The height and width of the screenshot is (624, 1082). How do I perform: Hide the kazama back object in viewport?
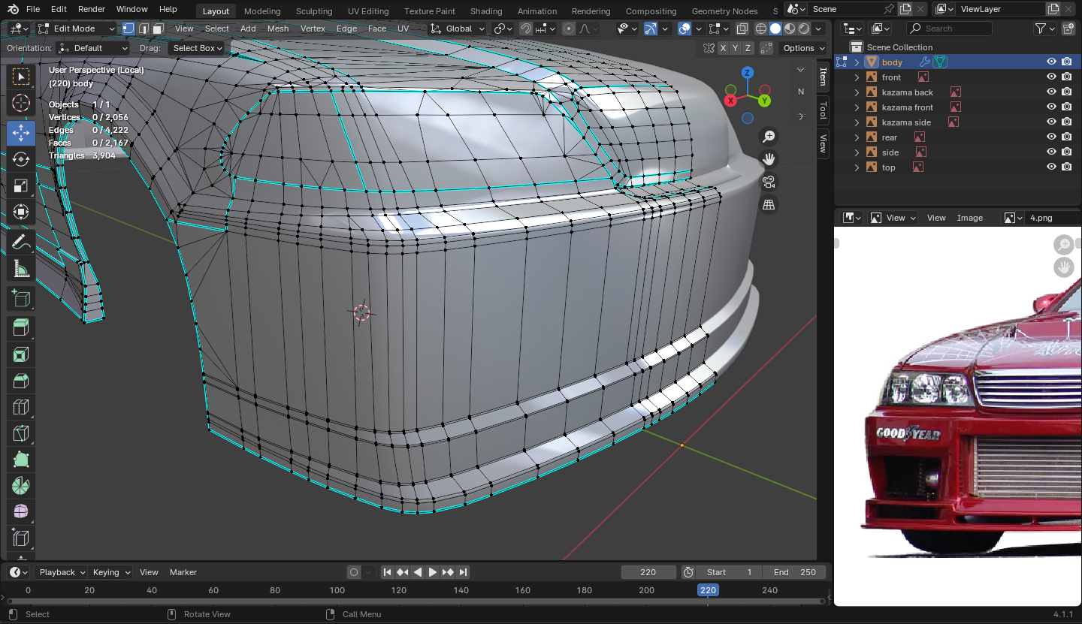pyautogui.click(x=1051, y=92)
